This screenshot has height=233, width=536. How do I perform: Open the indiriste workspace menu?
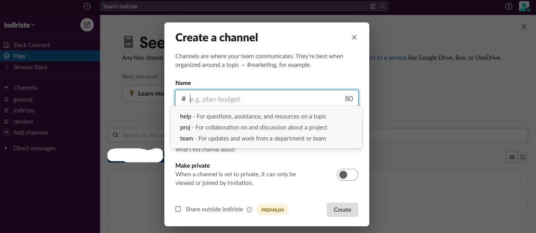20,25
